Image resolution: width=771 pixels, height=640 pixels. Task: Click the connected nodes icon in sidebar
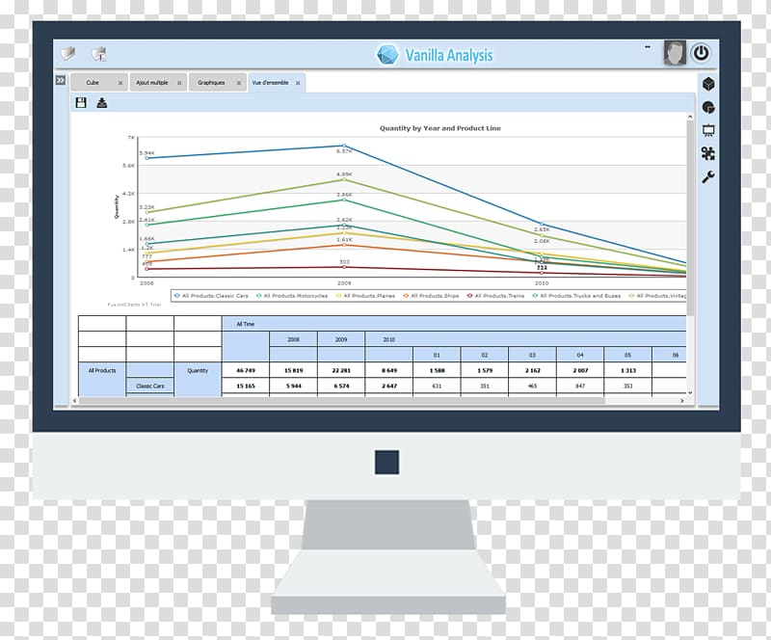click(x=708, y=153)
